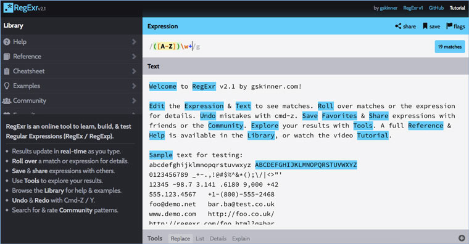Open the Help library item
Screen dimensions: 469x244
tap(71, 42)
